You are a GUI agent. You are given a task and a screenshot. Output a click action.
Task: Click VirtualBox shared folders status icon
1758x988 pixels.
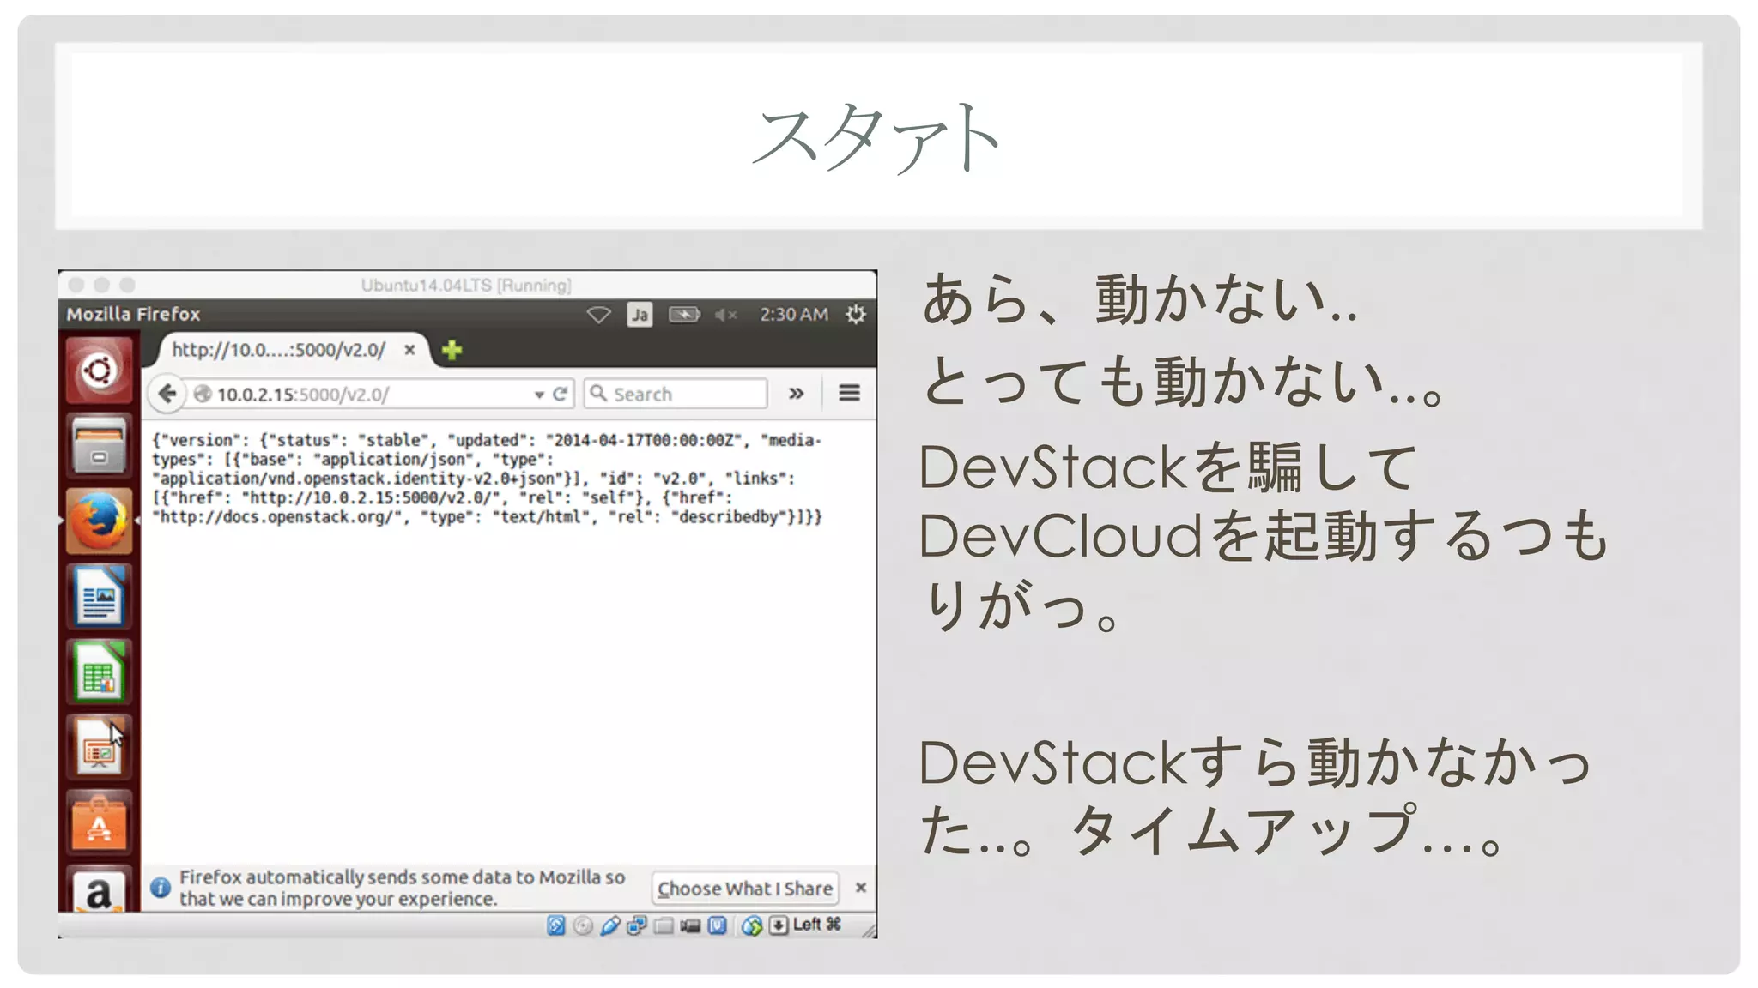tap(664, 925)
